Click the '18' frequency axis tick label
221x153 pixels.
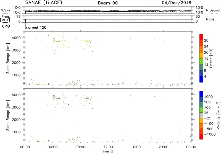19,17
